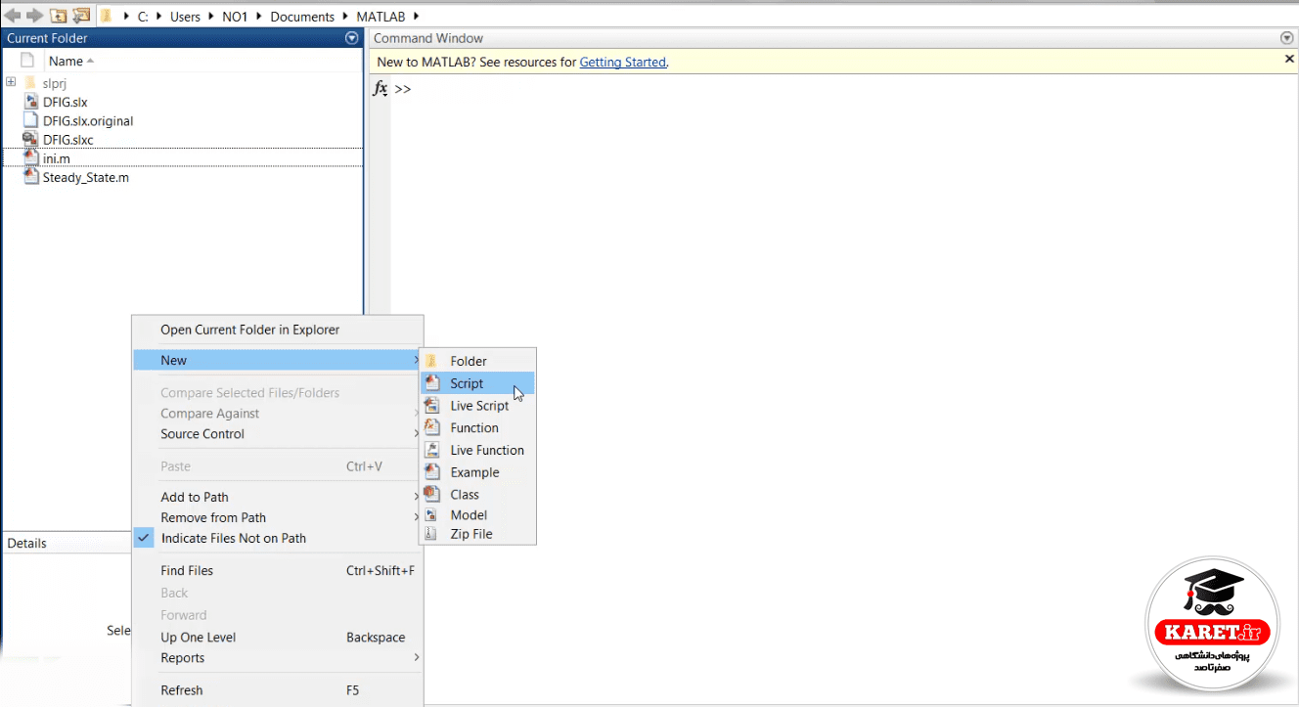
Task: Click the New context menu entry
Action: click(x=278, y=360)
